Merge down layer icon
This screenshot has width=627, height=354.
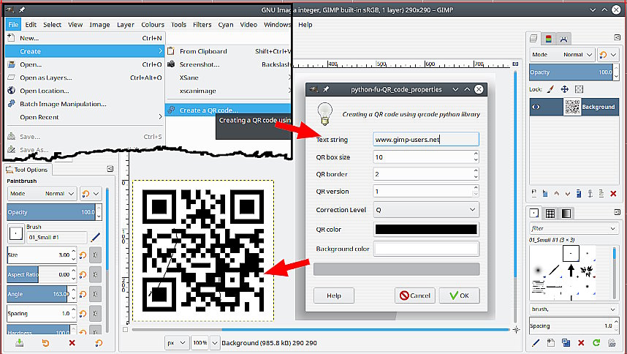click(x=601, y=194)
